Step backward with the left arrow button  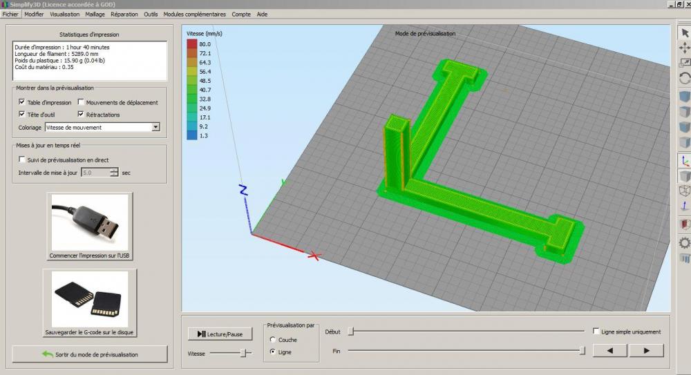(x=610, y=351)
